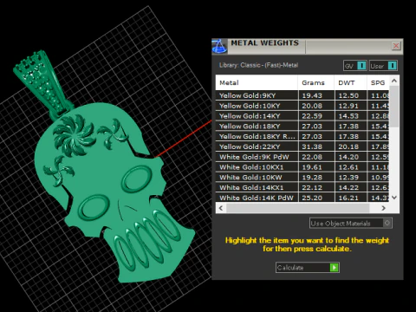
Task: Click the Metal Weights flask icon
Action: (x=219, y=47)
